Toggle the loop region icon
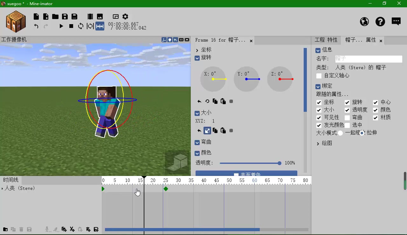The width and height of the screenshot is (407, 235). [x=90, y=26]
